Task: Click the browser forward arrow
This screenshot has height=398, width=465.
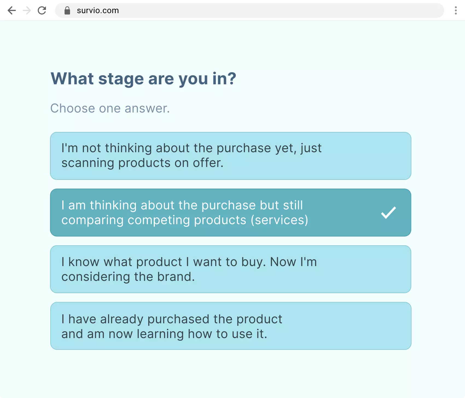Action: click(27, 10)
